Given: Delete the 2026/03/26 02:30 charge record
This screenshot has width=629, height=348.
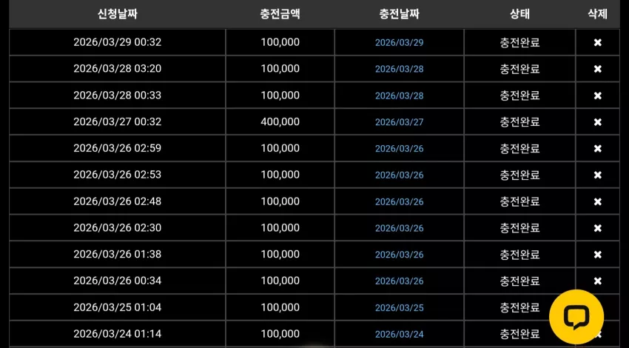Looking at the screenshot, I should point(598,228).
